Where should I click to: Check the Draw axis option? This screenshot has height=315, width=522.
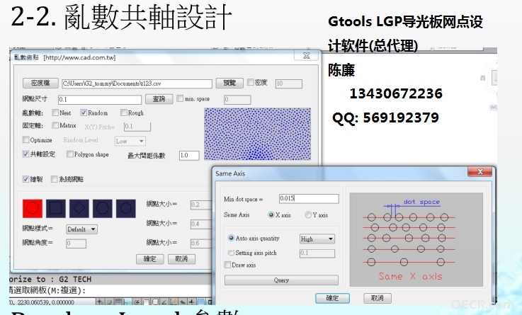[227, 265]
